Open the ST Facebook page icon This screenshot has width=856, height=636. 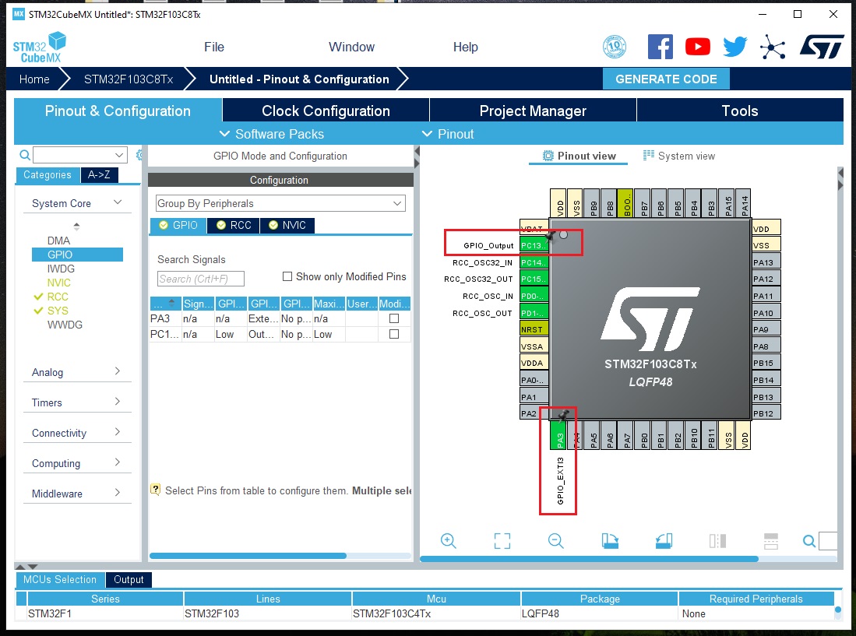click(660, 47)
